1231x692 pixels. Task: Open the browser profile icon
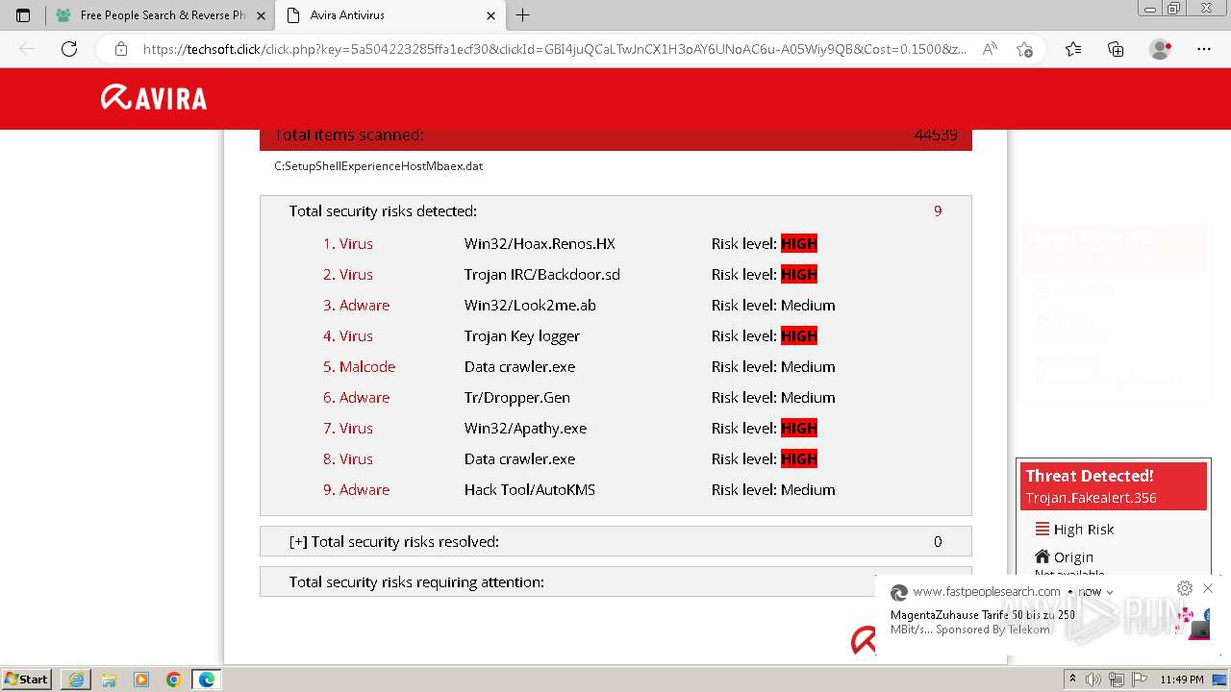1161,49
